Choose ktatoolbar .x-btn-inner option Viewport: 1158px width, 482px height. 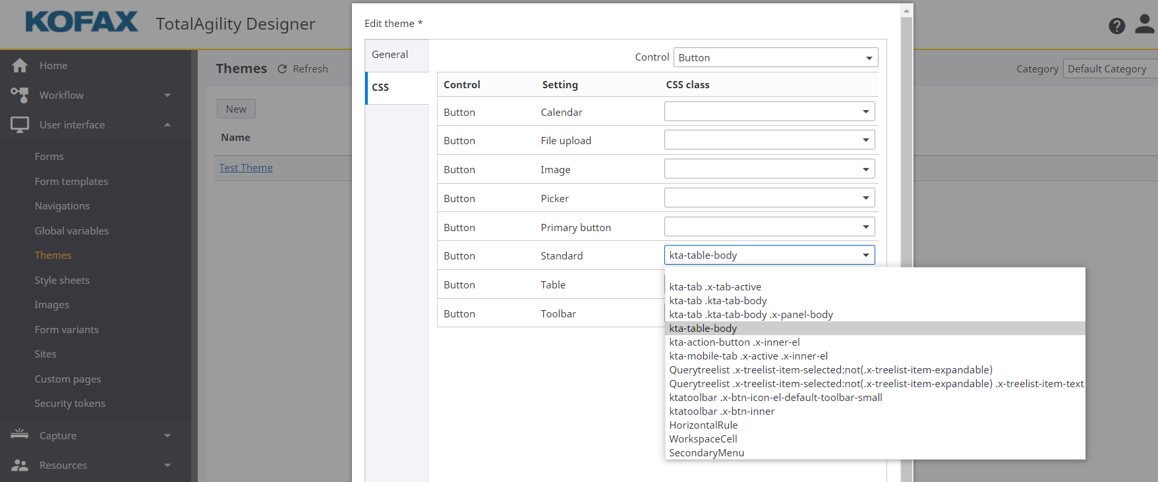pos(722,412)
